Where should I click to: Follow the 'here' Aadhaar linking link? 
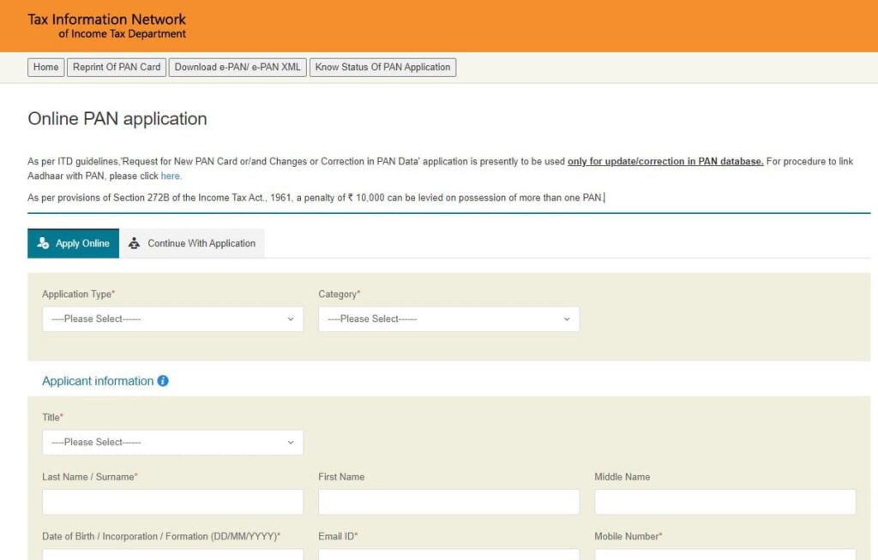(171, 176)
